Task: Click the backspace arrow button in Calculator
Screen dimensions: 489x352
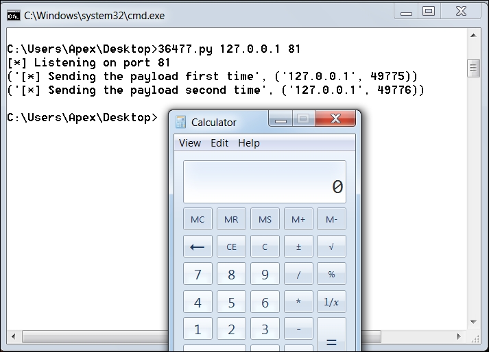Action: pos(198,247)
